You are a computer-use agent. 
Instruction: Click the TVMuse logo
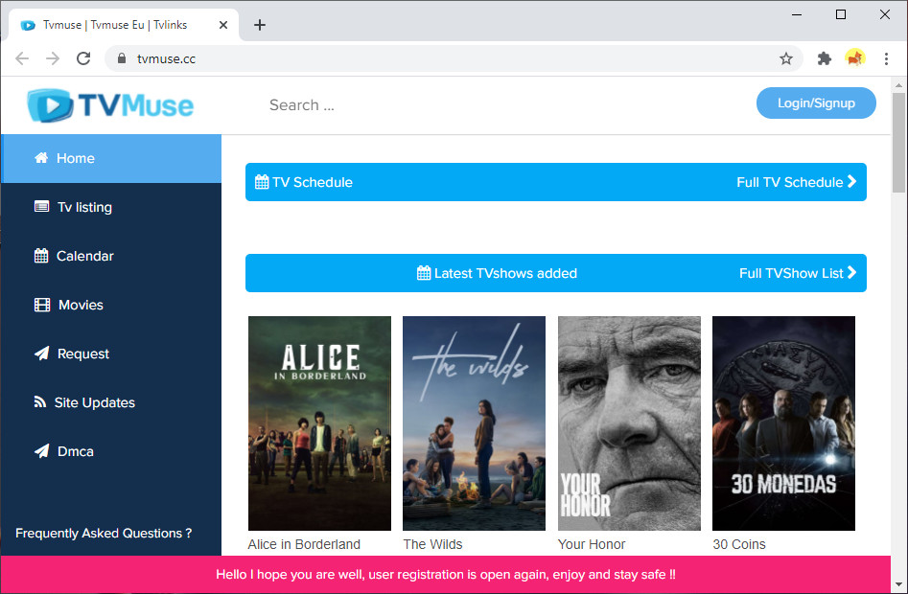click(110, 104)
